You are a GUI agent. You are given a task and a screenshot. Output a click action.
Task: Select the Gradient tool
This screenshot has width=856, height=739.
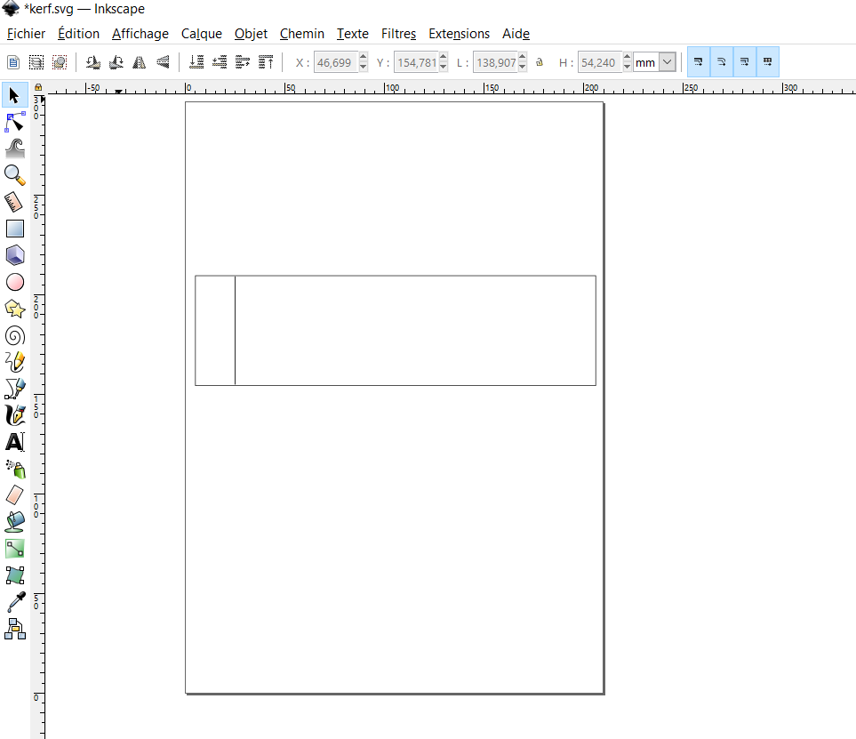15,549
